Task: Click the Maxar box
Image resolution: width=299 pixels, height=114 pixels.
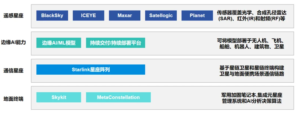Action: (x=125, y=16)
